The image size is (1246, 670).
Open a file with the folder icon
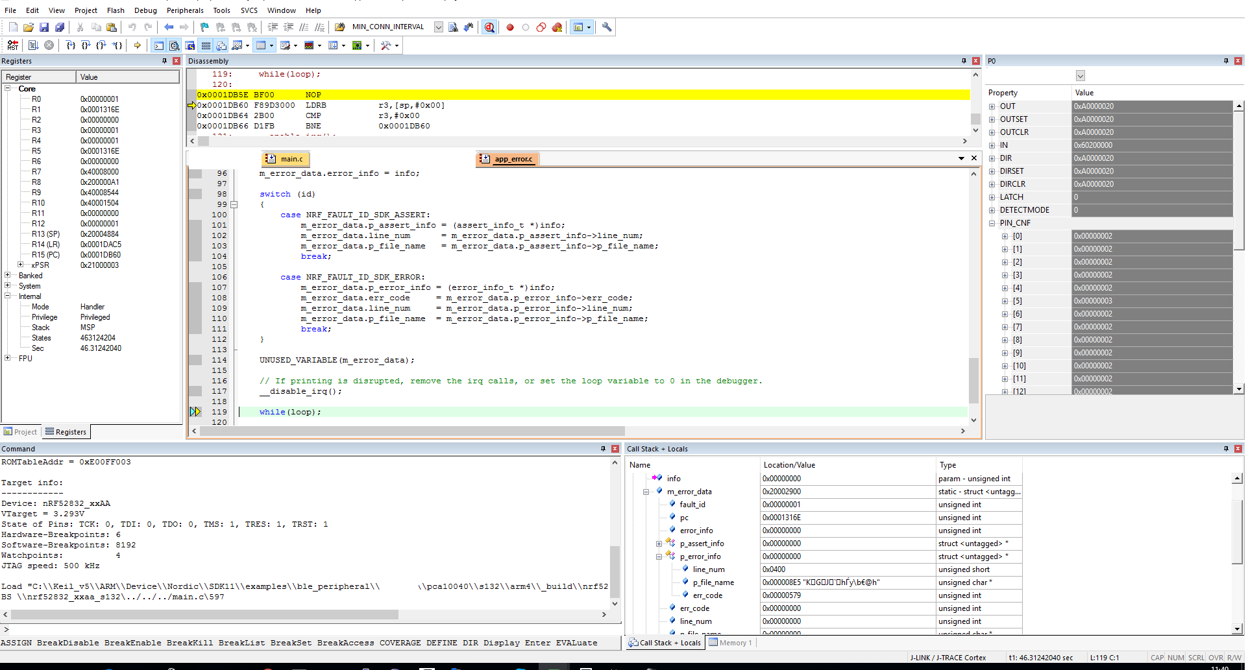29,27
